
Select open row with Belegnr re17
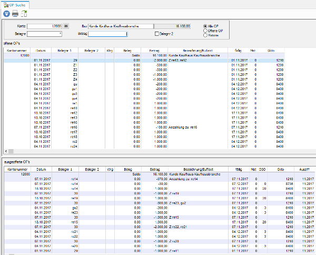[x=144, y=132]
